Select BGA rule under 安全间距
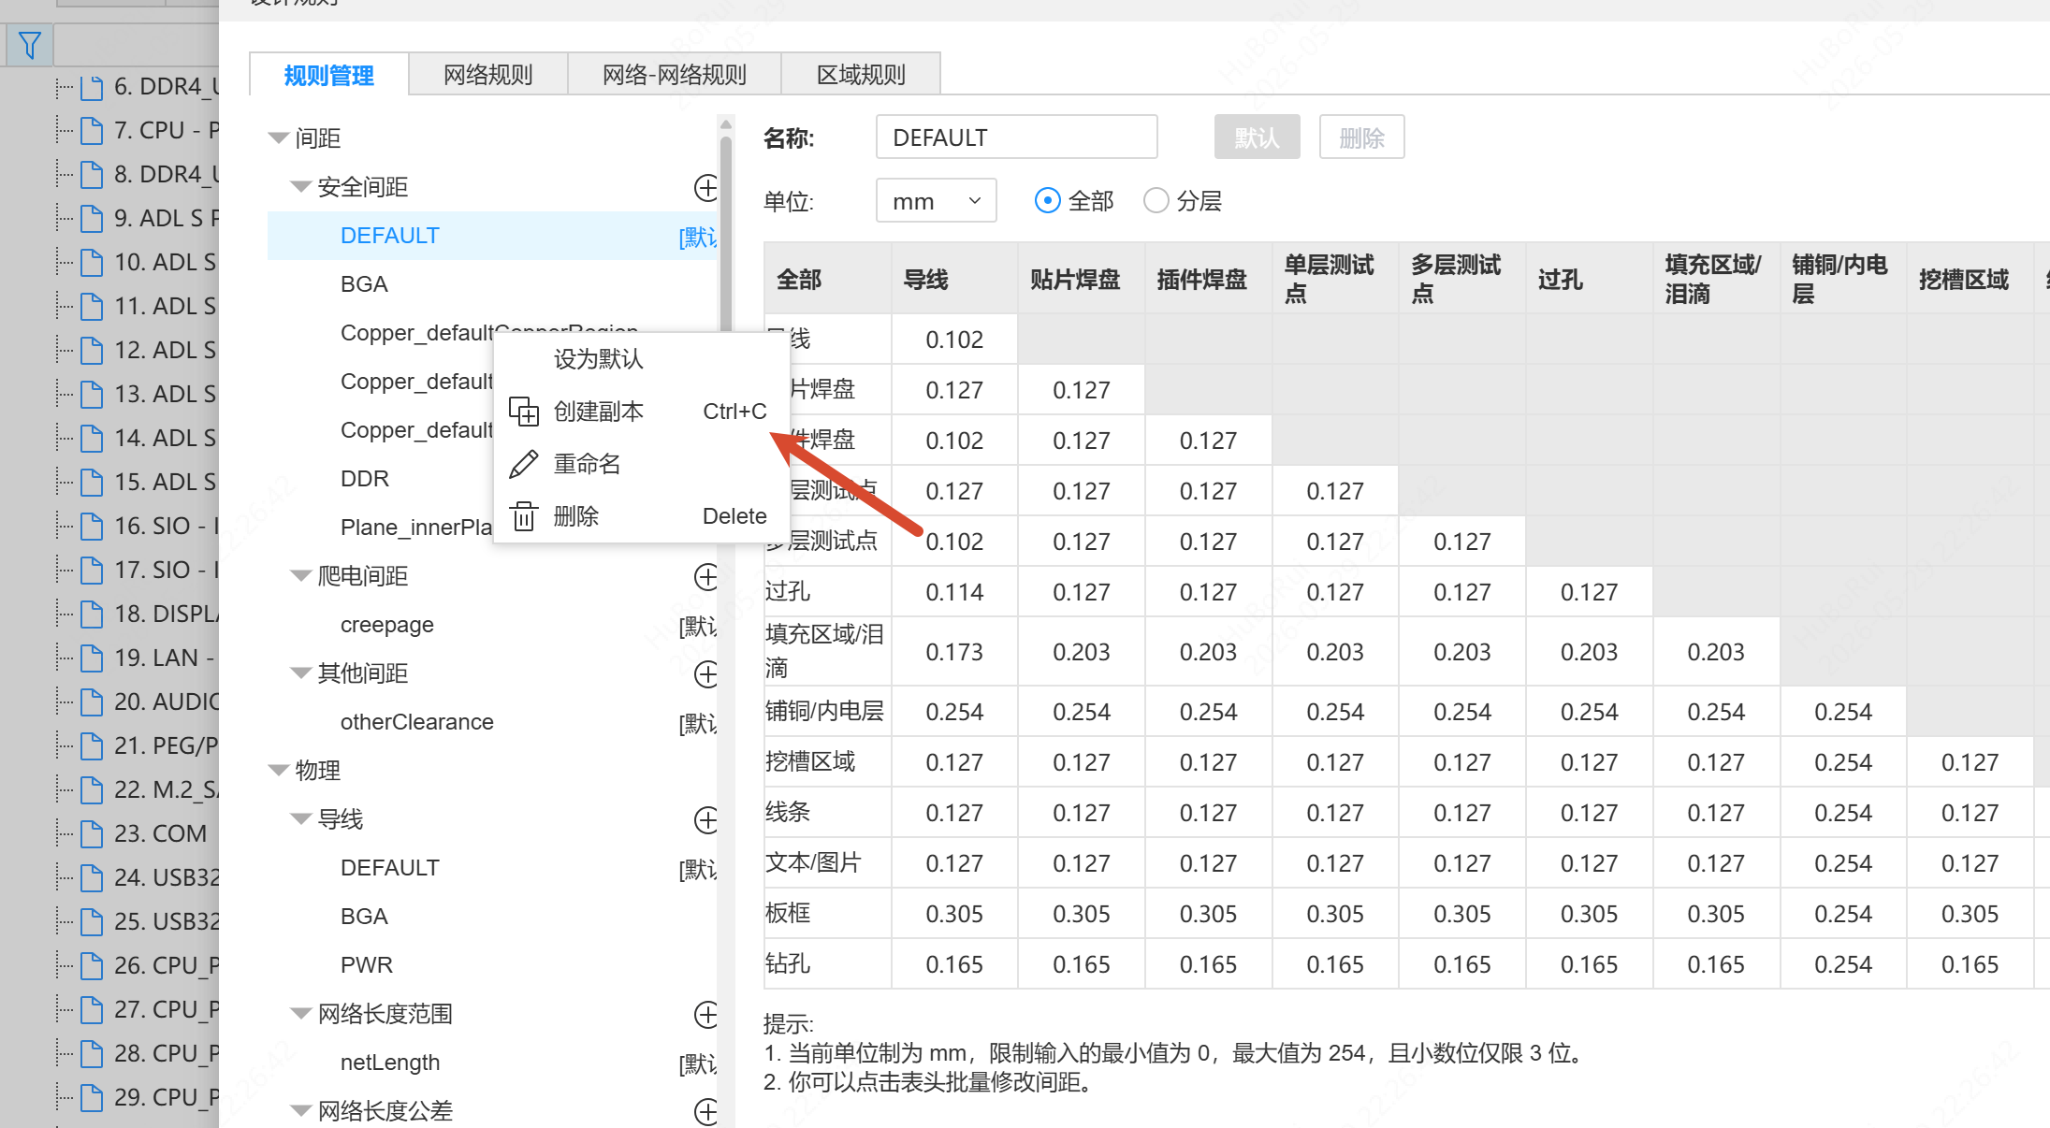The width and height of the screenshot is (2050, 1128). click(494, 284)
